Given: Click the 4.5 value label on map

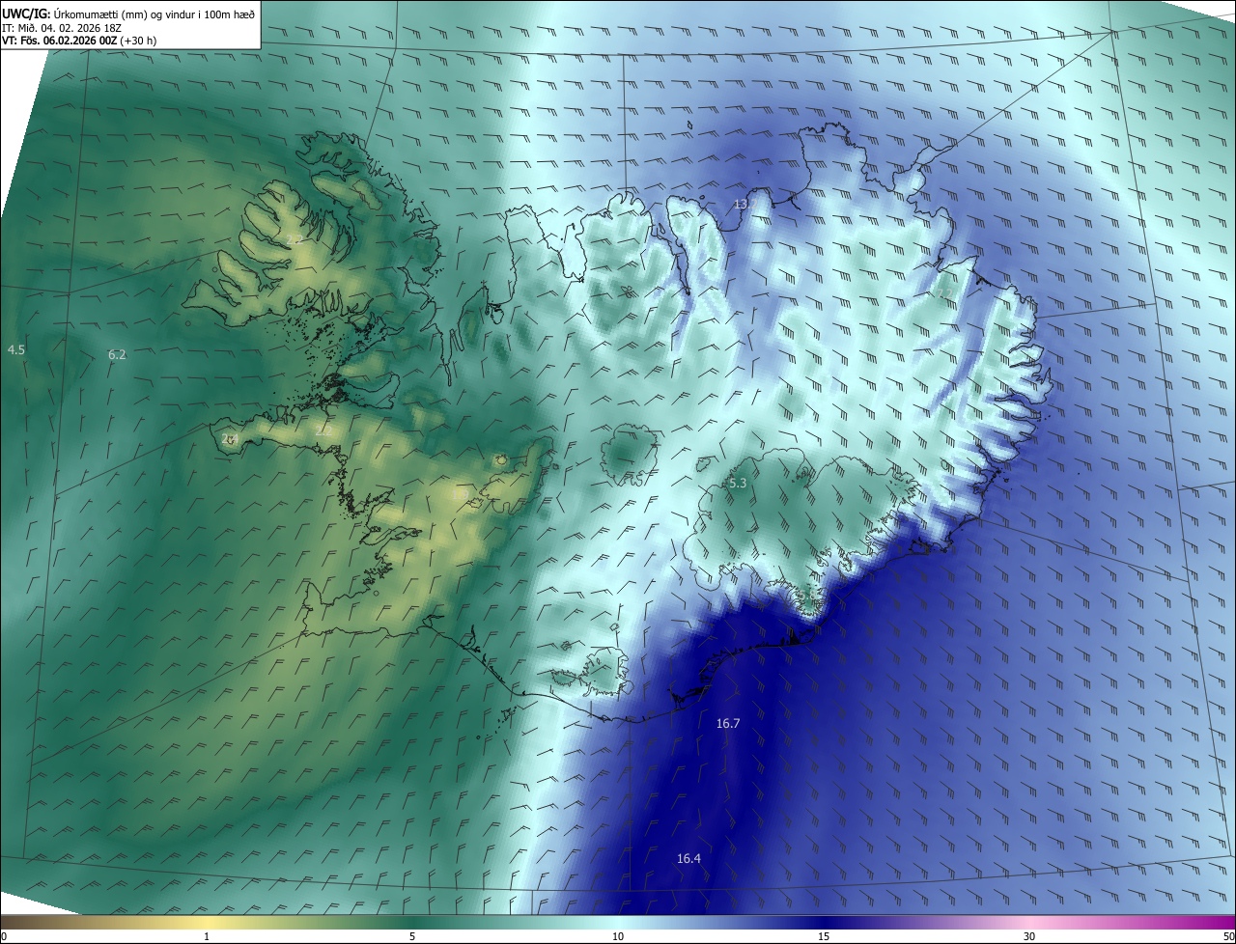Looking at the screenshot, I should [16, 350].
